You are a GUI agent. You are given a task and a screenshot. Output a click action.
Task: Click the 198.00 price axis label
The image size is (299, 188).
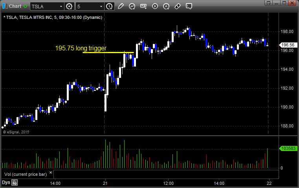[287, 31]
